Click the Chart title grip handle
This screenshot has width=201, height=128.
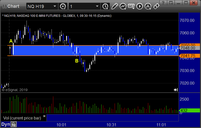[5, 6]
